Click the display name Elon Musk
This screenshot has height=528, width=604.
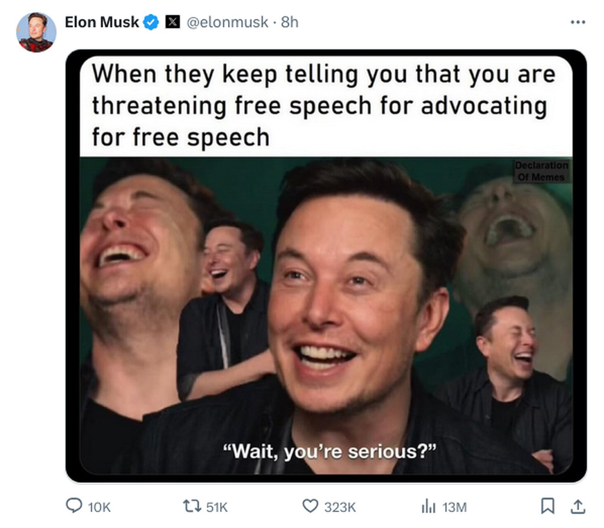pyautogui.click(x=101, y=22)
